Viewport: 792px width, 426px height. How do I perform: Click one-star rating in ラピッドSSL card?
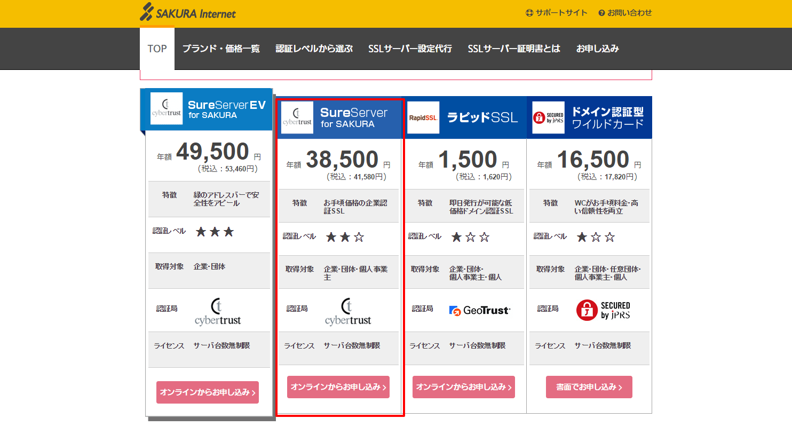click(471, 237)
